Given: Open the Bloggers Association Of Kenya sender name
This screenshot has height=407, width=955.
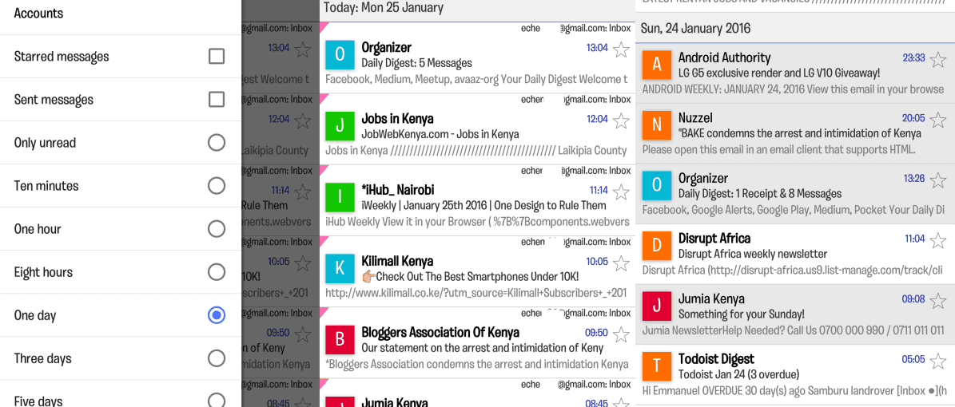Looking at the screenshot, I should [x=440, y=333].
